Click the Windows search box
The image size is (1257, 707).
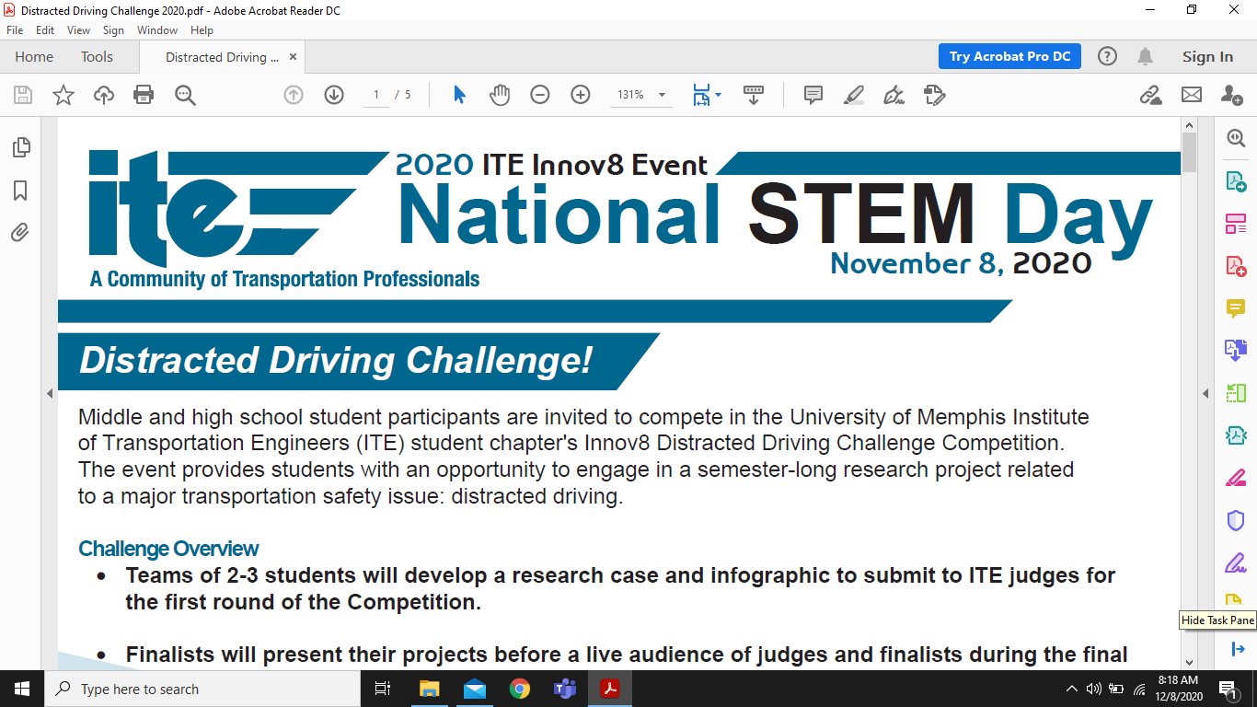(202, 689)
